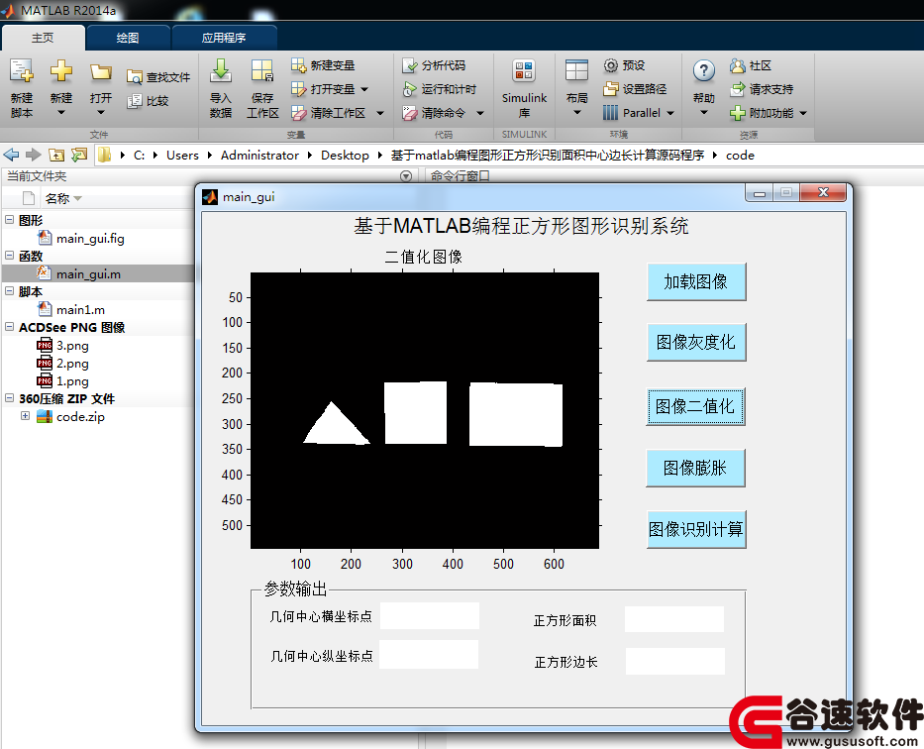Image resolution: width=924 pixels, height=749 pixels.
Task: Click the 正方形边长 output field
Action: coord(675,661)
